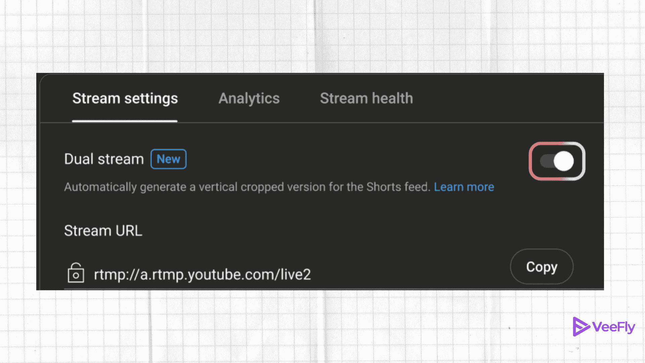Screen dimensions: 645x363
Task: Switch to the Analytics tab
Action: click(x=249, y=98)
